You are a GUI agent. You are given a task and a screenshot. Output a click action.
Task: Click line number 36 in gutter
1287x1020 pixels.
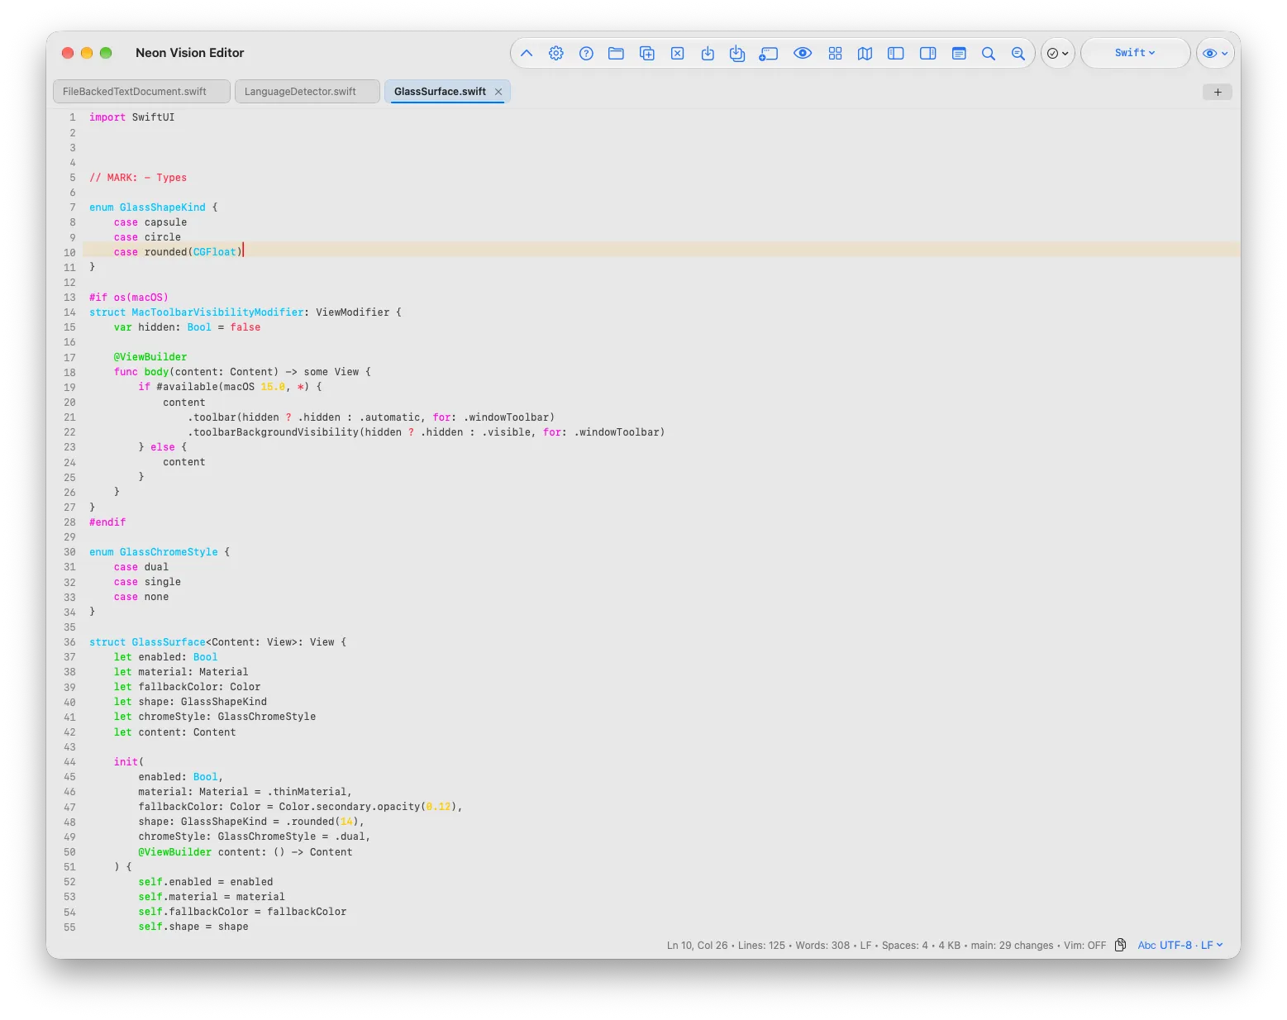click(x=69, y=642)
